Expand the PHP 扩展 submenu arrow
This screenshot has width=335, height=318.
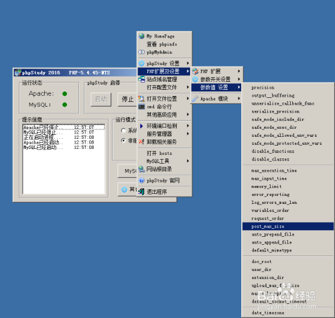(x=239, y=71)
